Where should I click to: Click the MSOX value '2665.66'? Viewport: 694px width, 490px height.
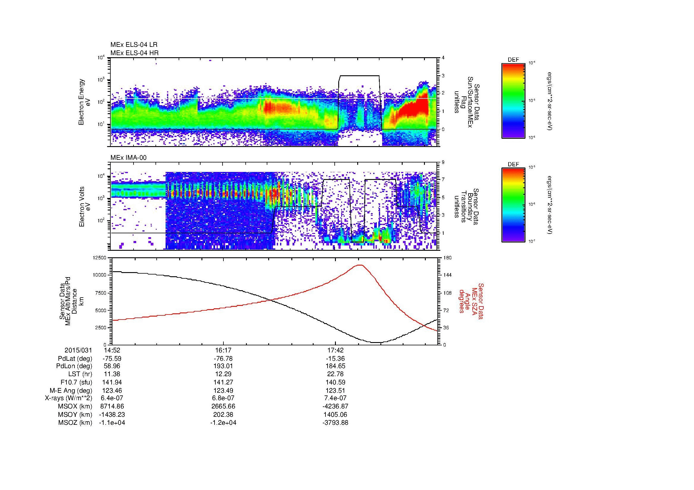(223, 406)
